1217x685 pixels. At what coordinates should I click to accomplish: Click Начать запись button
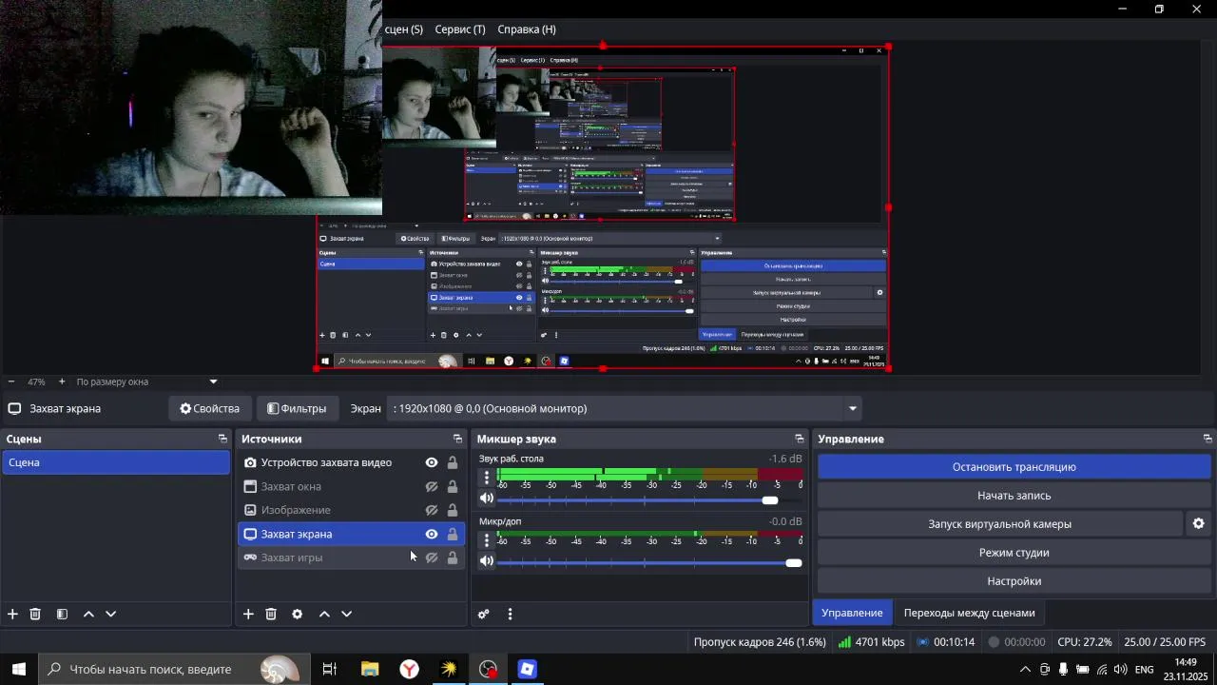click(x=1014, y=496)
